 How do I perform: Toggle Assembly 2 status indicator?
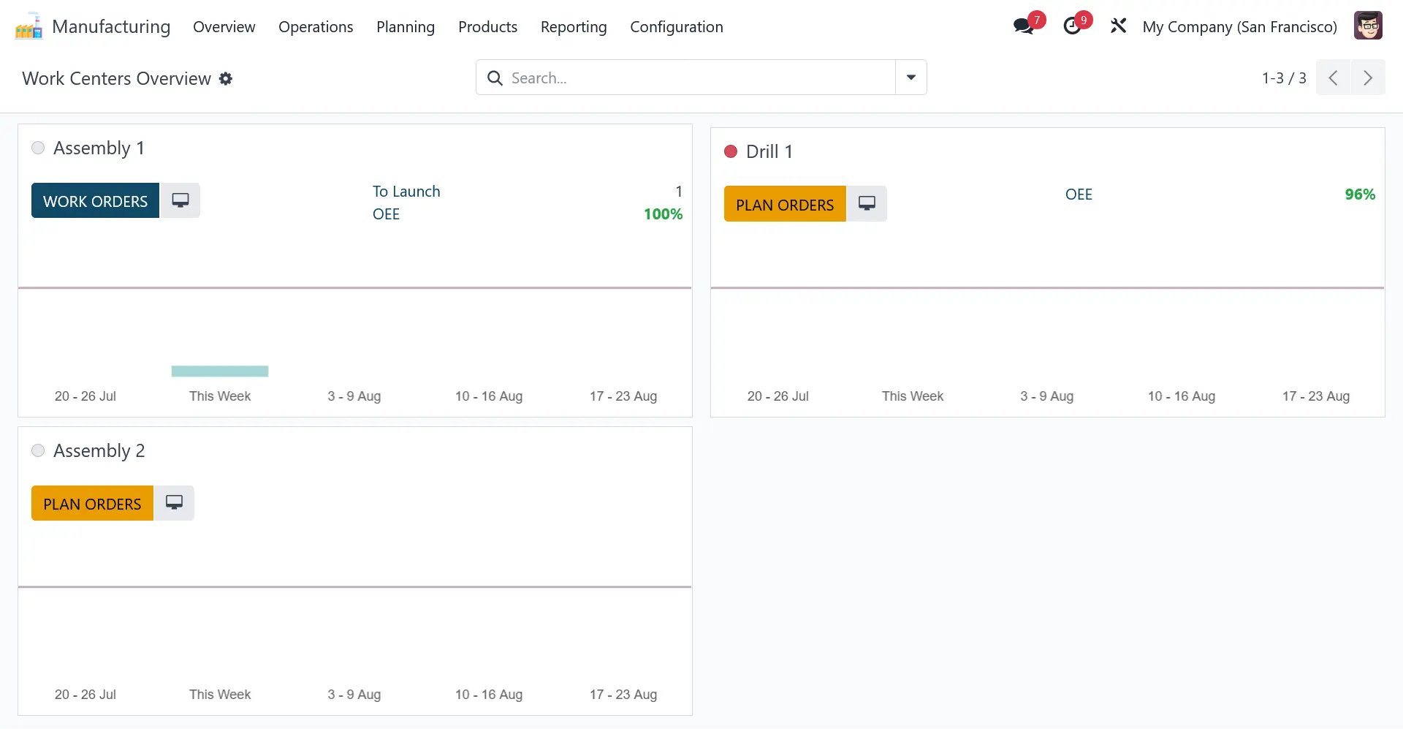pyautogui.click(x=38, y=451)
